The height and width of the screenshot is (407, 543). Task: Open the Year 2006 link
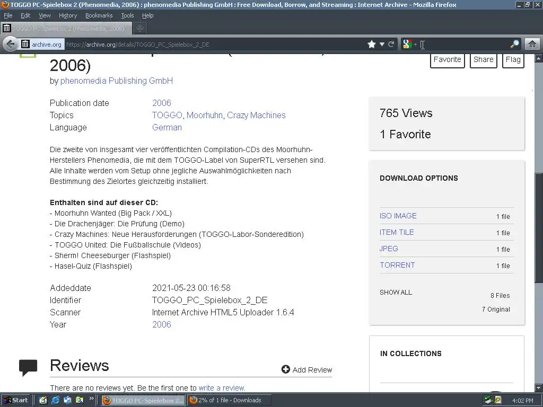pos(162,324)
